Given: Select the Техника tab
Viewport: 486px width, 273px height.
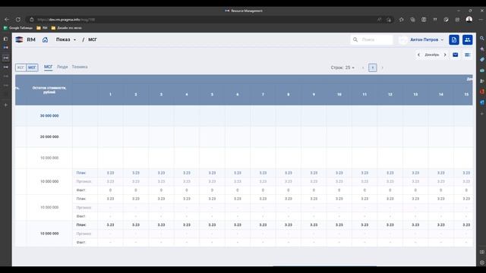Looking at the screenshot, I should pos(80,67).
